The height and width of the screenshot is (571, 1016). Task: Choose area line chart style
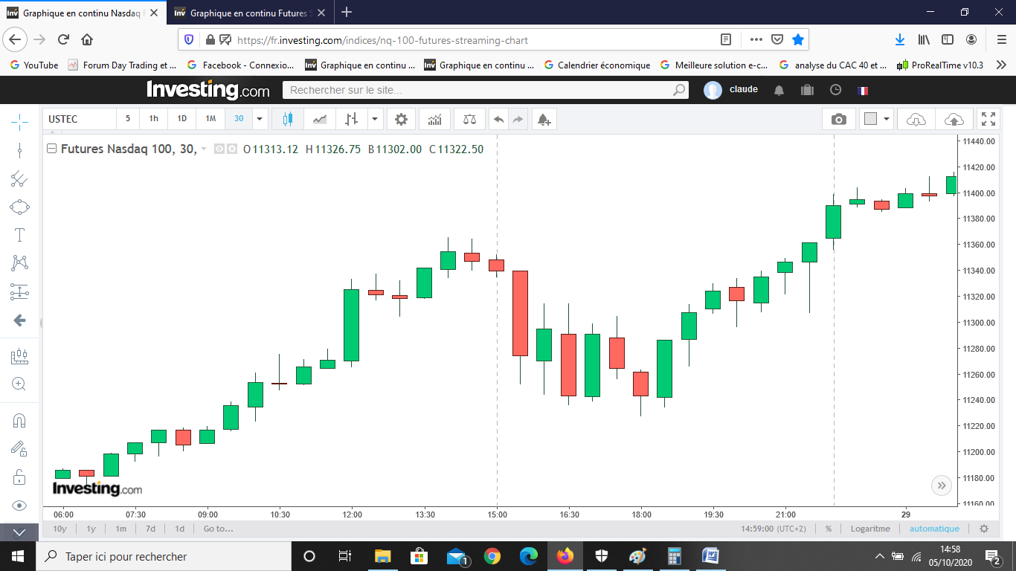point(320,119)
